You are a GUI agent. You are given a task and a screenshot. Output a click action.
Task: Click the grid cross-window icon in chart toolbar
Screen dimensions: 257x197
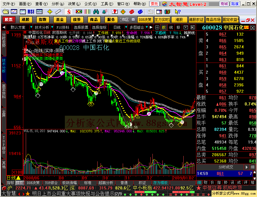click(157, 27)
